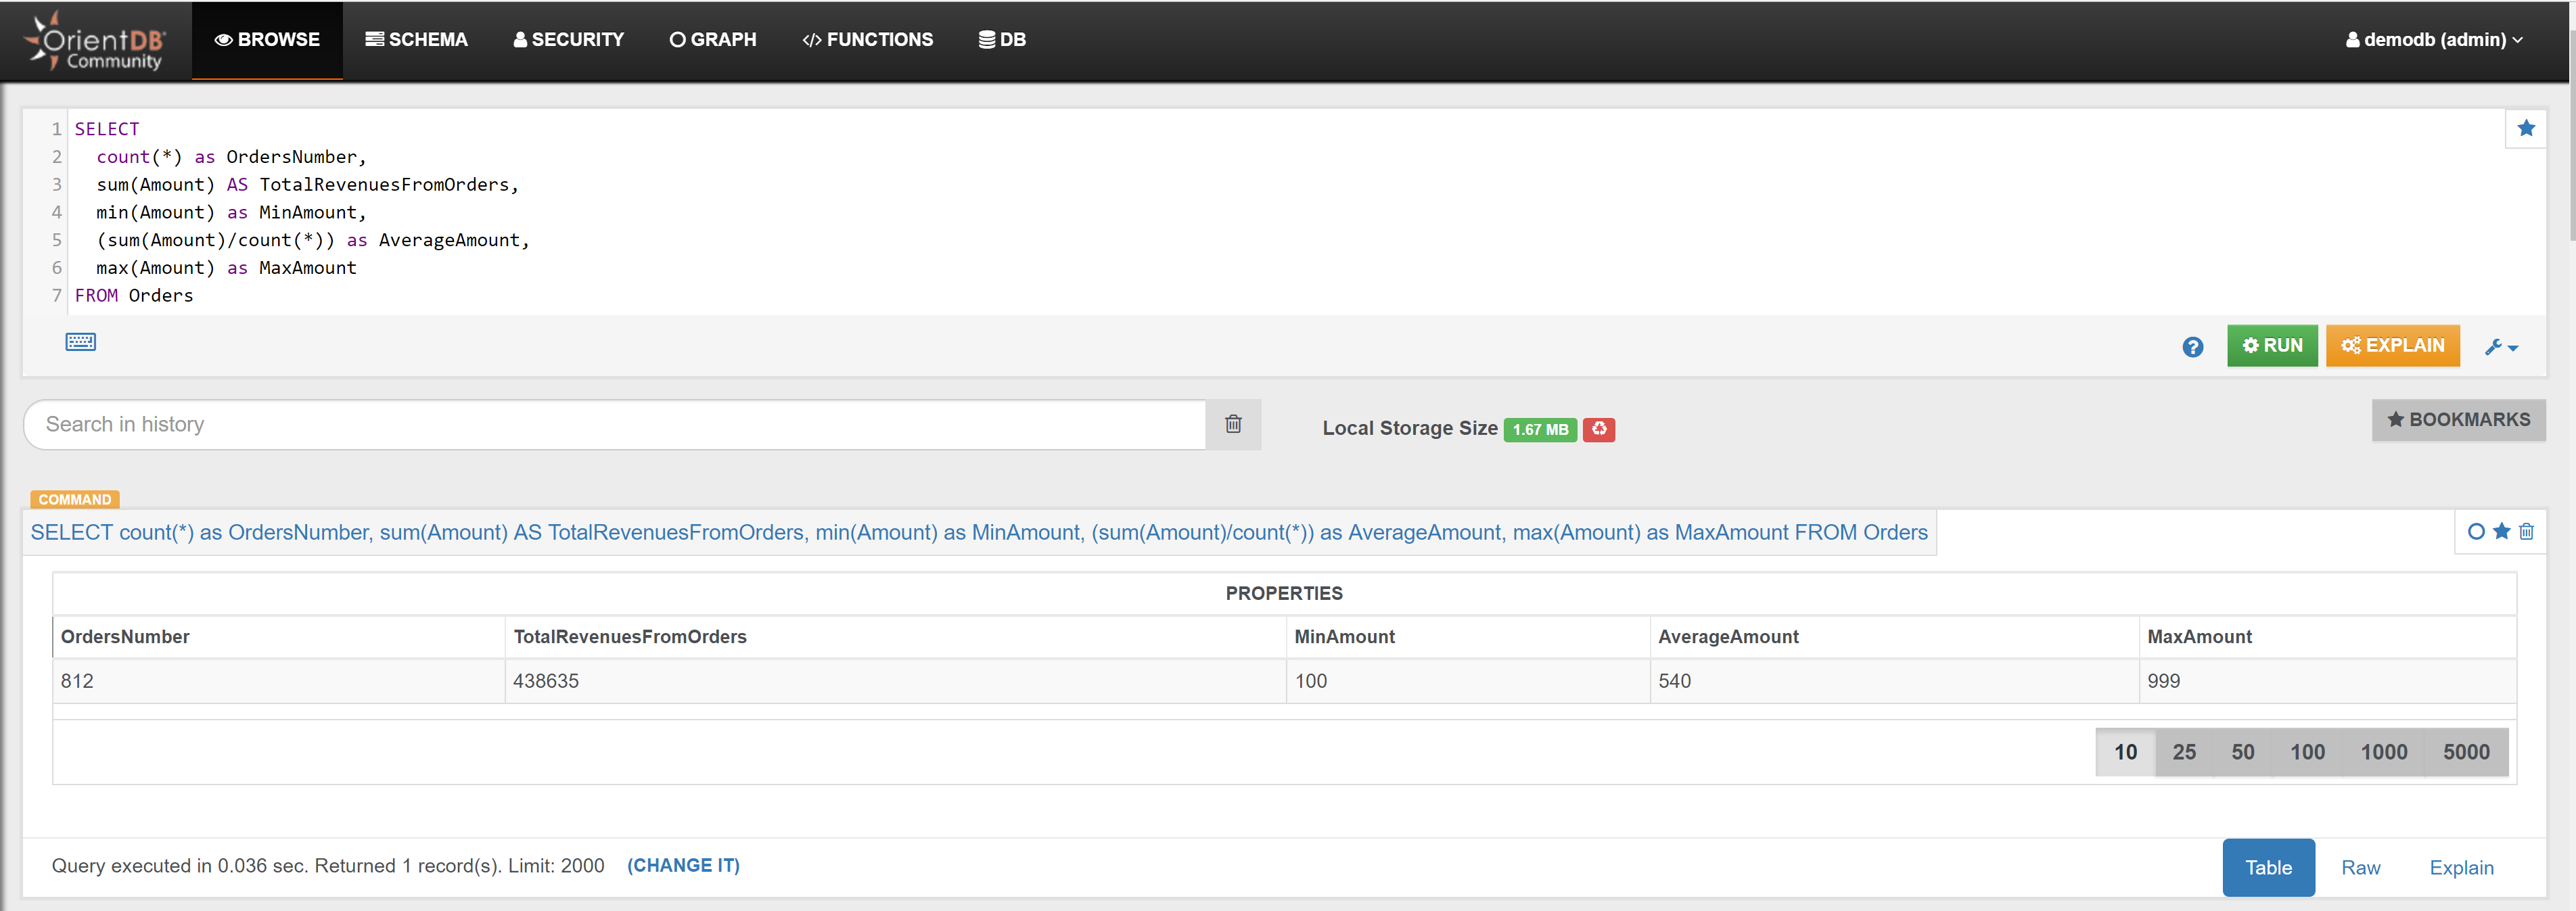This screenshot has width=2576, height=911.
Task: Select page size 25
Action: [2184, 752]
